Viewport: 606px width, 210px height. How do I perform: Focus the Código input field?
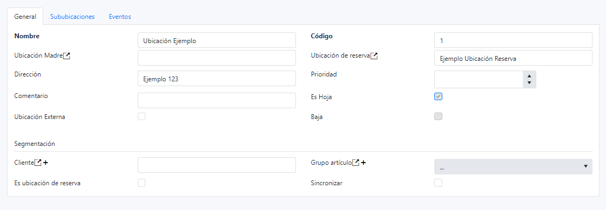click(513, 40)
